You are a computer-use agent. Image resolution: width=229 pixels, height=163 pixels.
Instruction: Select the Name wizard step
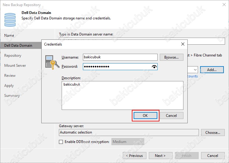pos(9,36)
